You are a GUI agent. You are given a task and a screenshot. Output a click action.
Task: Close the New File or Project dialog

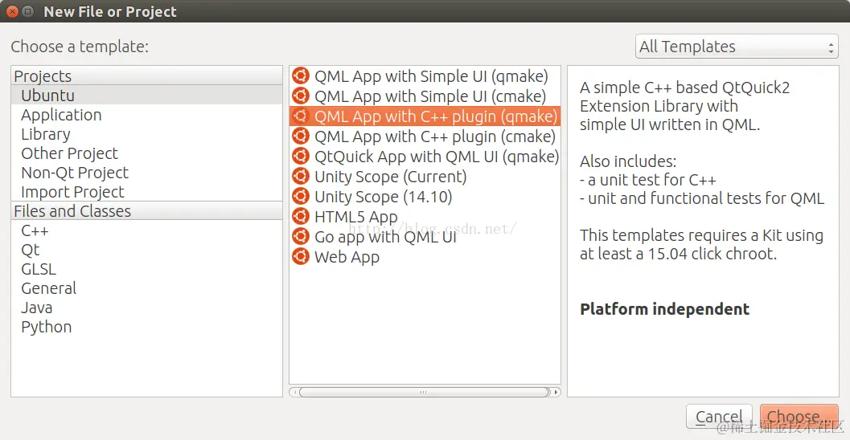pos(13,11)
